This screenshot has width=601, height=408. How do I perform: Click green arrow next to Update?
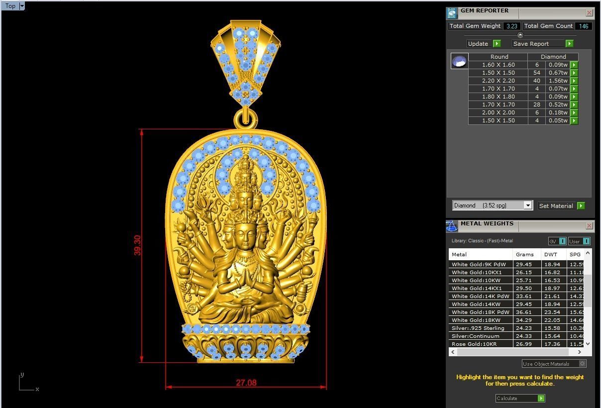tap(497, 44)
